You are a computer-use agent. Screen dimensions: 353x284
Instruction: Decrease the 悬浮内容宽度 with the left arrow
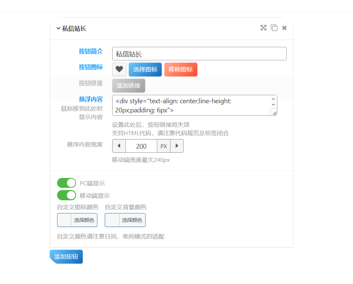(x=119, y=146)
